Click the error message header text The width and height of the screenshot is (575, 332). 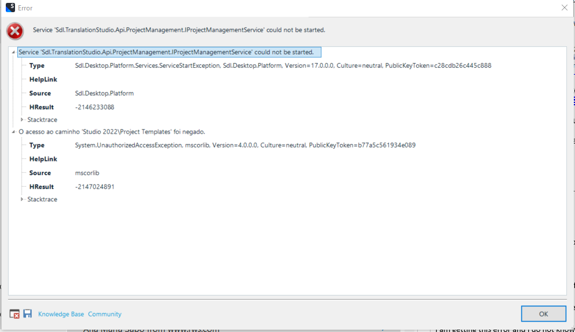(179, 30)
